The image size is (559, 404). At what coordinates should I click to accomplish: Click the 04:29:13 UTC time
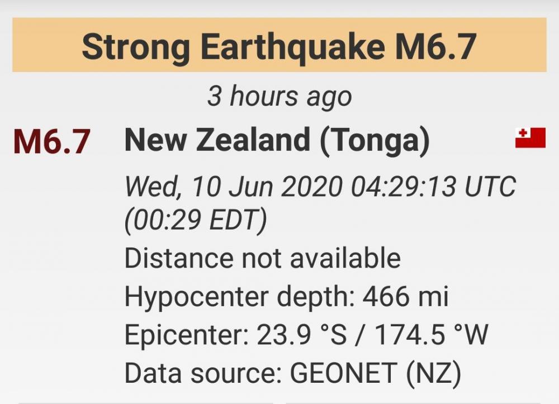pos(433,187)
